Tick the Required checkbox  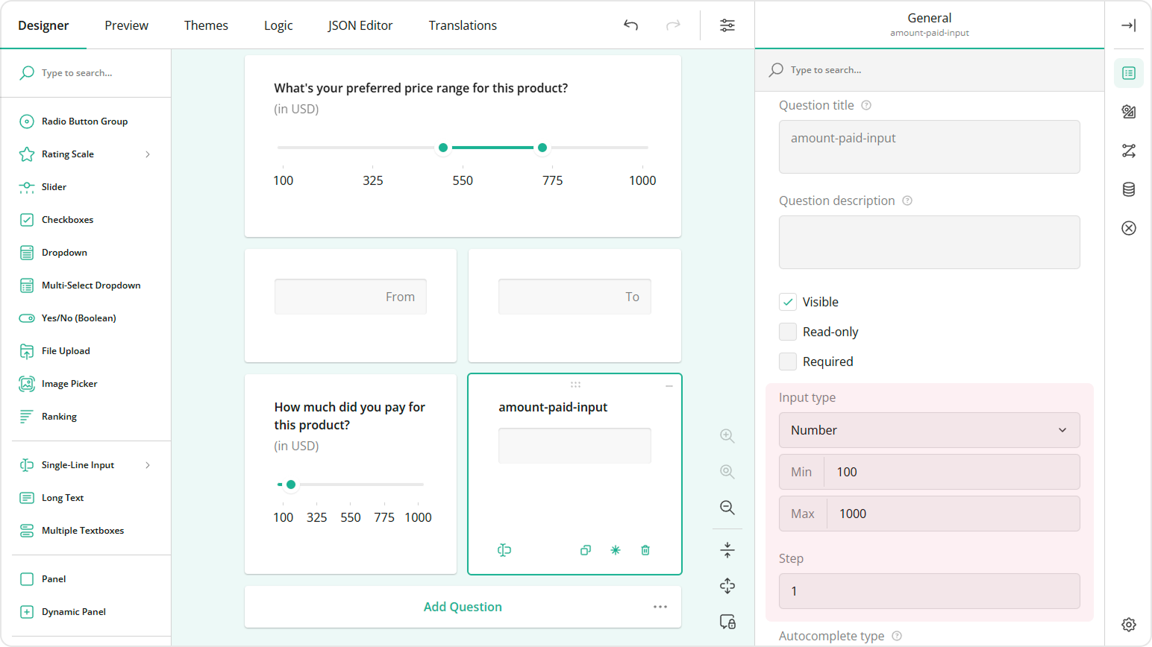click(x=788, y=362)
